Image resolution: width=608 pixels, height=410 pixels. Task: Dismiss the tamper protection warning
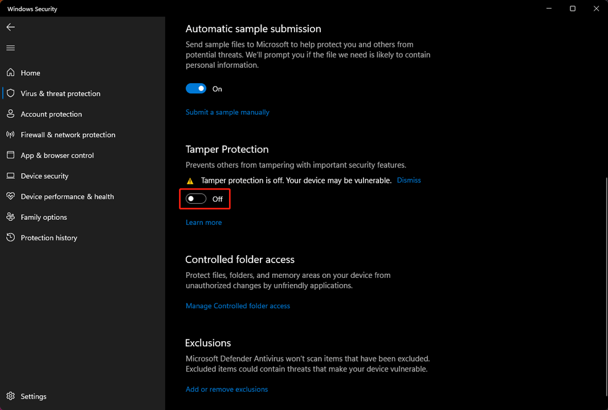pos(409,180)
